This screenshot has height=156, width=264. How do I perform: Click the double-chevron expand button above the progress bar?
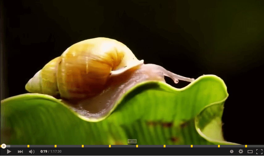pos(132,141)
